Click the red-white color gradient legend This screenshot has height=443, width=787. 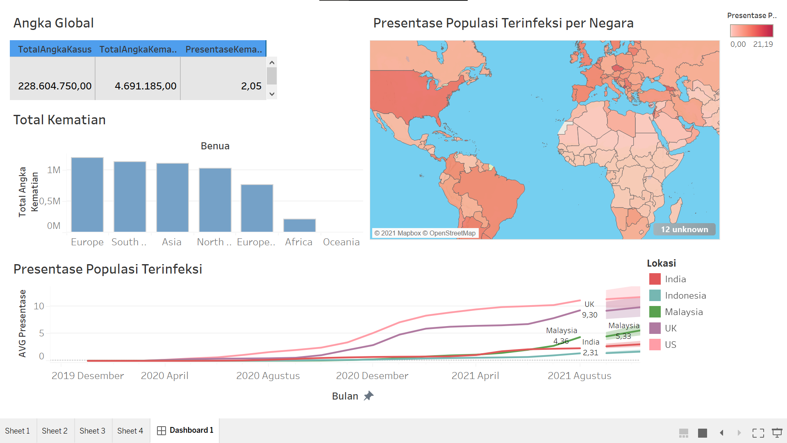[x=752, y=30]
